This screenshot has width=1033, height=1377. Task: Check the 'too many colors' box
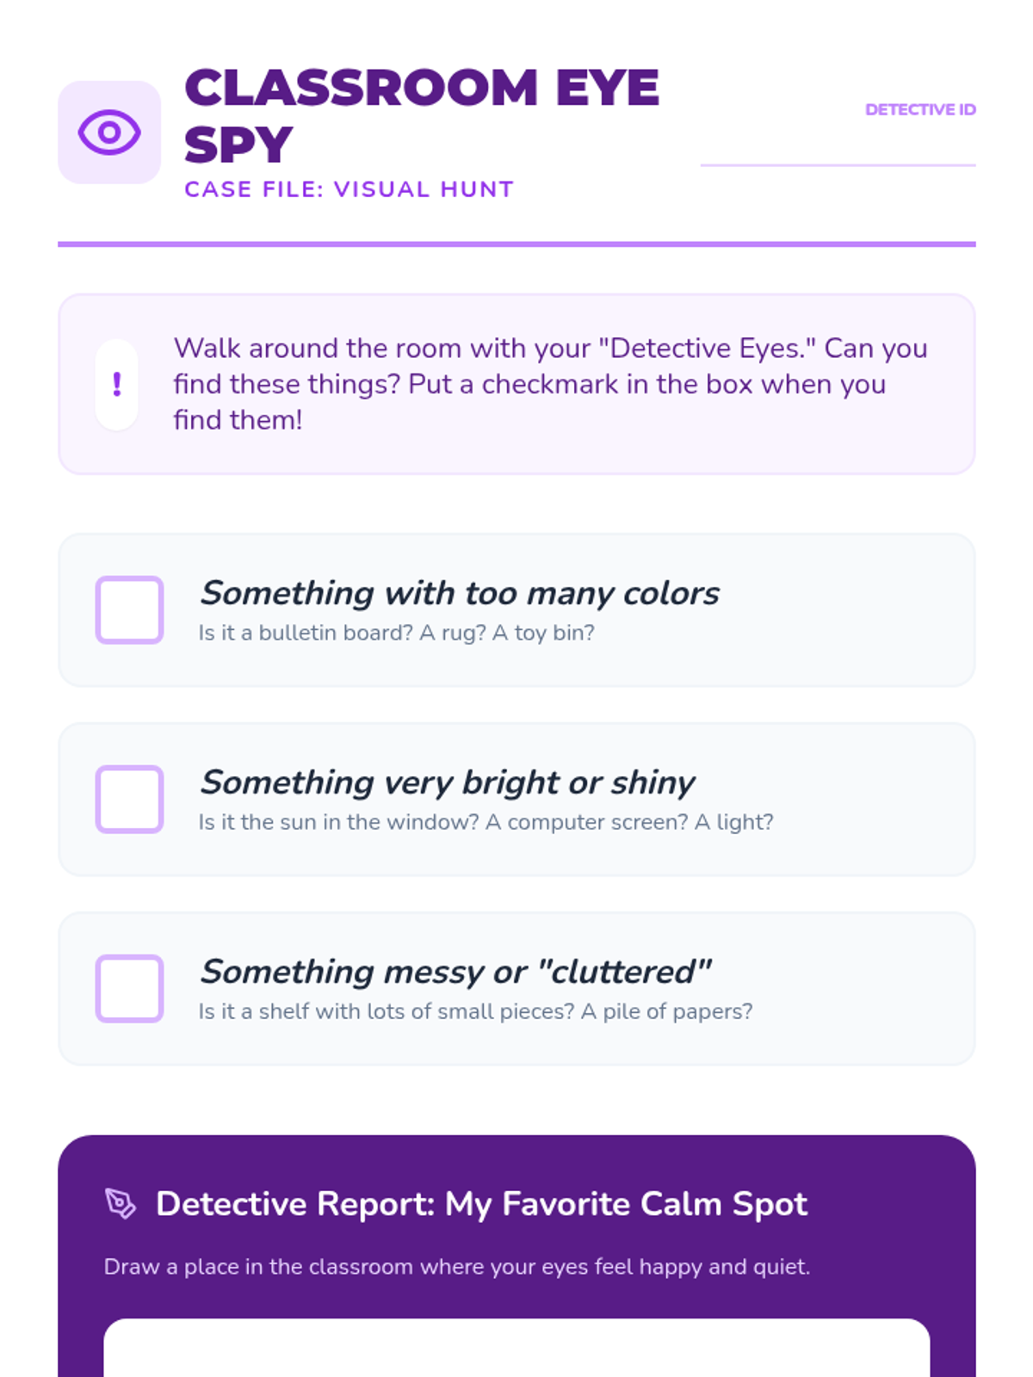pyautogui.click(x=129, y=610)
